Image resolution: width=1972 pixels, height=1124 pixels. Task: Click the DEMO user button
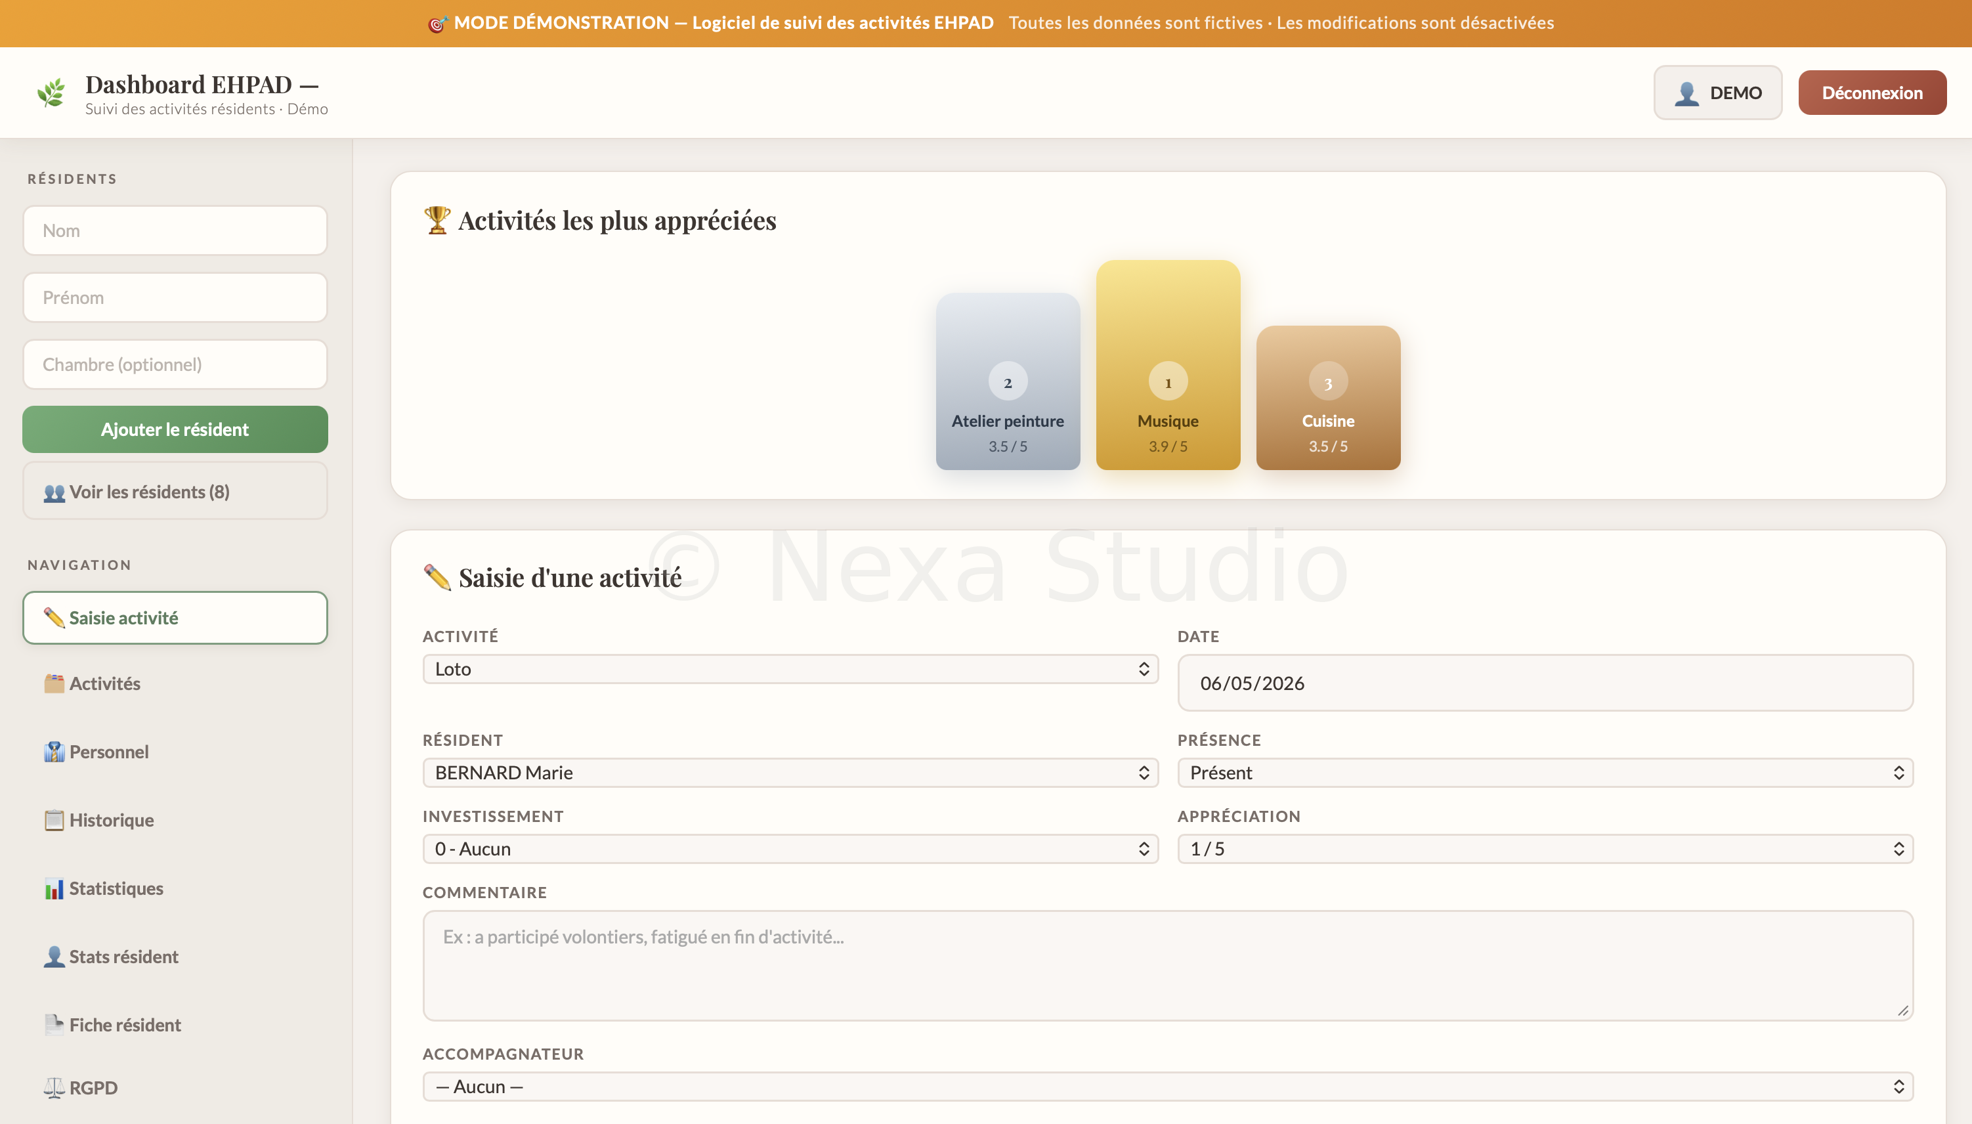[x=1717, y=93]
